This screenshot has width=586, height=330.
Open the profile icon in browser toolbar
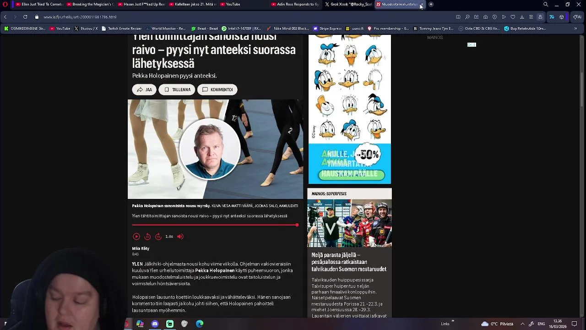click(540, 17)
